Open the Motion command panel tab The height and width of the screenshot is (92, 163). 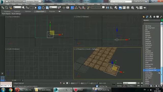point(154,17)
